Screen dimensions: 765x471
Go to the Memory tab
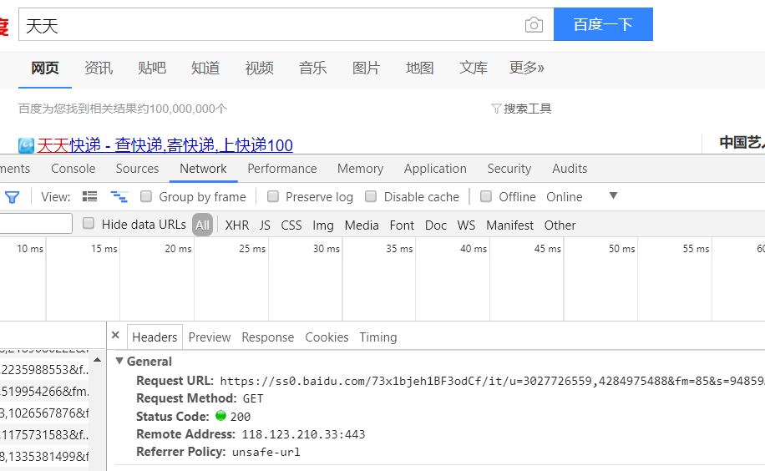[x=360, y=169]
